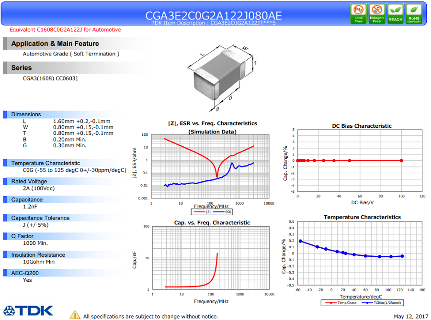Click the 2A (100Vdc) value

[x=39, y=188]
